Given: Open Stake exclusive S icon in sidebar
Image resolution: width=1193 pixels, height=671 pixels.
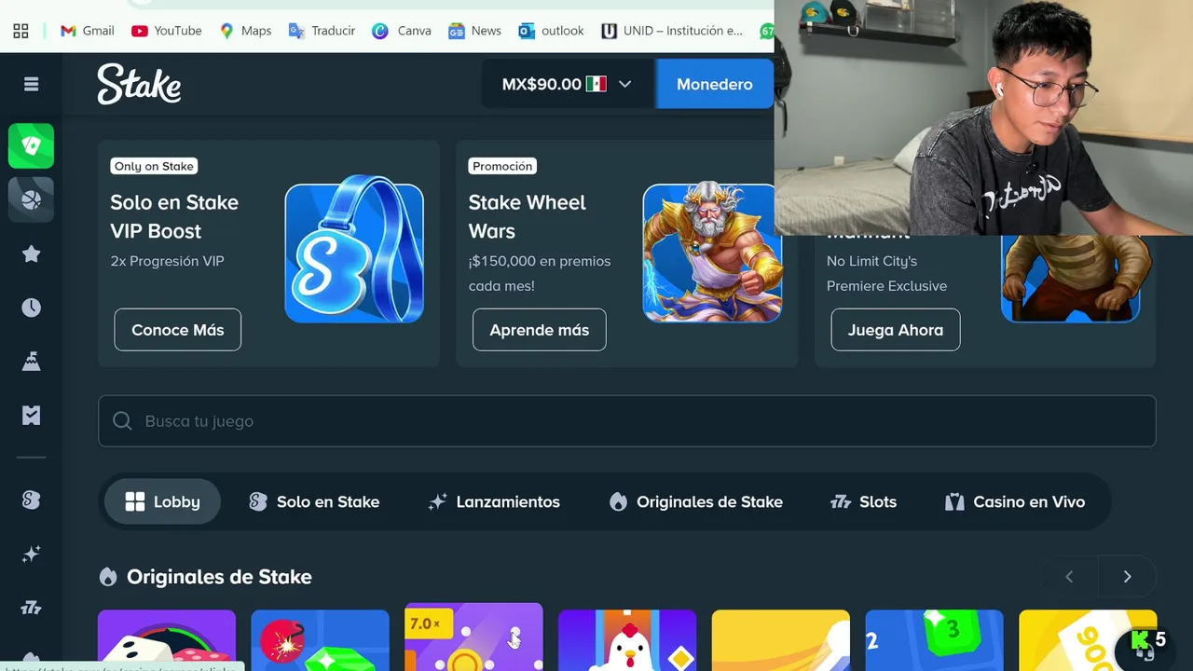Looking at the screenshot, I should (31, 500).
